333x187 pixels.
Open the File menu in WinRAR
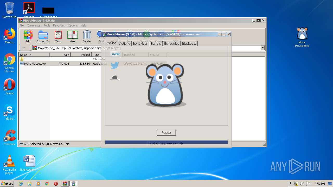22,25
